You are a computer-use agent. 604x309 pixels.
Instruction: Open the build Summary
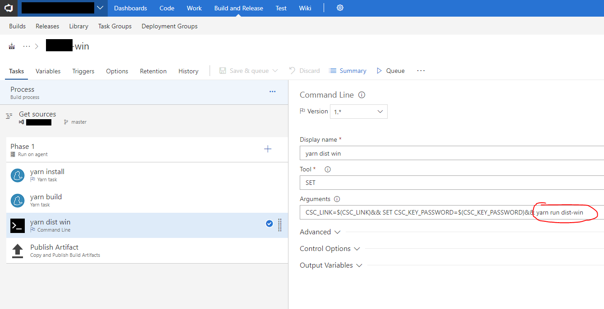(x=348, y=71)
